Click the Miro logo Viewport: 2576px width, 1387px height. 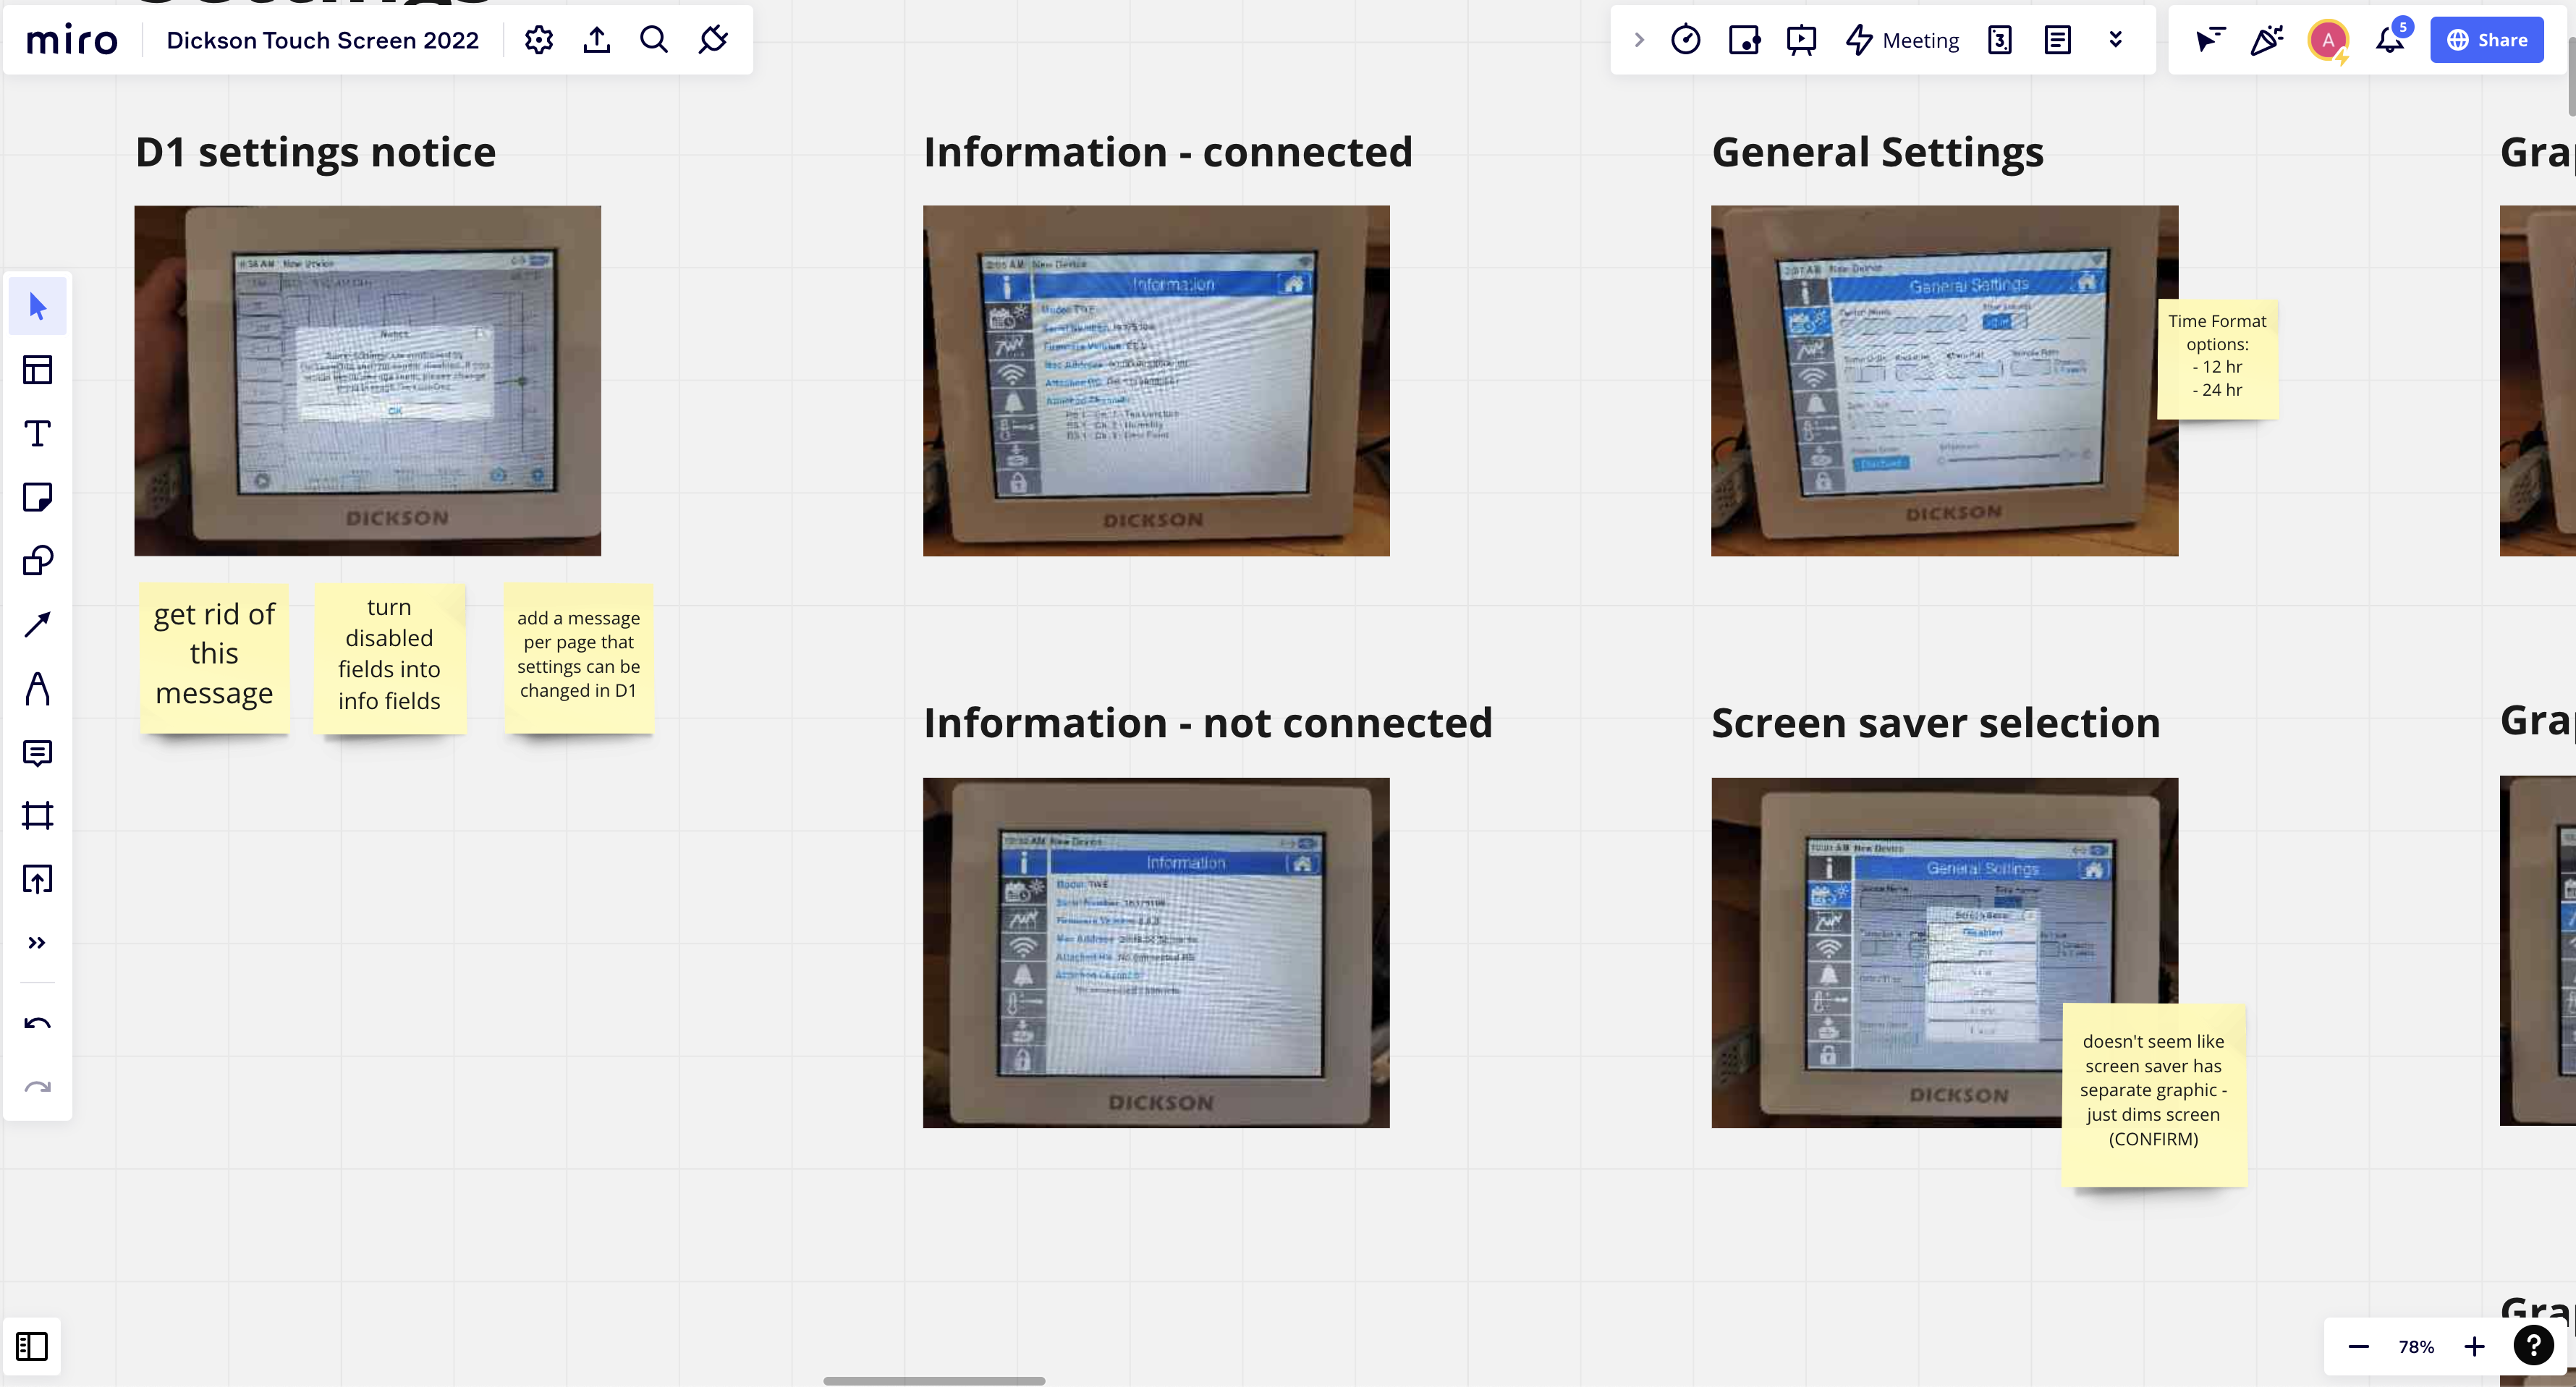71,40
